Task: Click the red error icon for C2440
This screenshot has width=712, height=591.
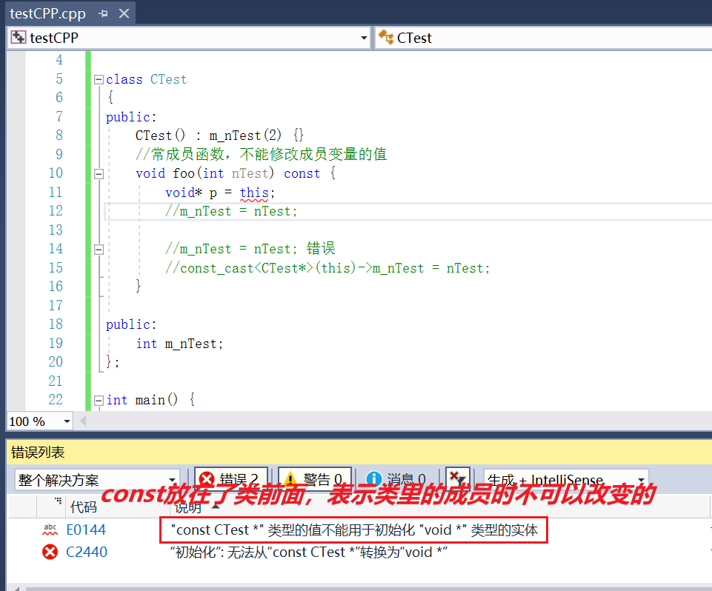Action: pyautogui.click(x=50, y=552)
